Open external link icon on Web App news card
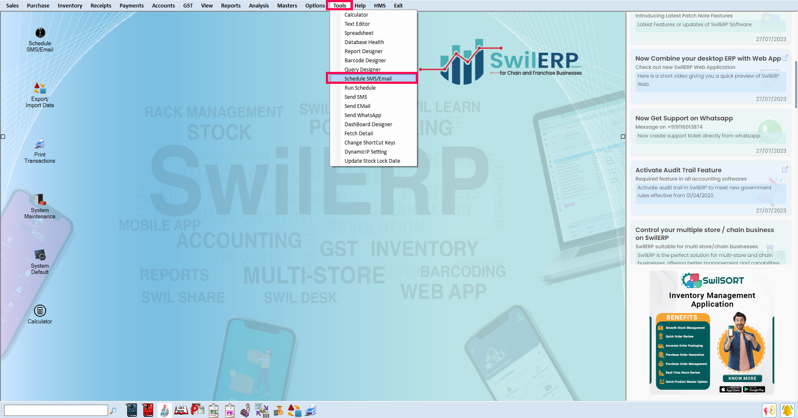 [x=785, y=58]
